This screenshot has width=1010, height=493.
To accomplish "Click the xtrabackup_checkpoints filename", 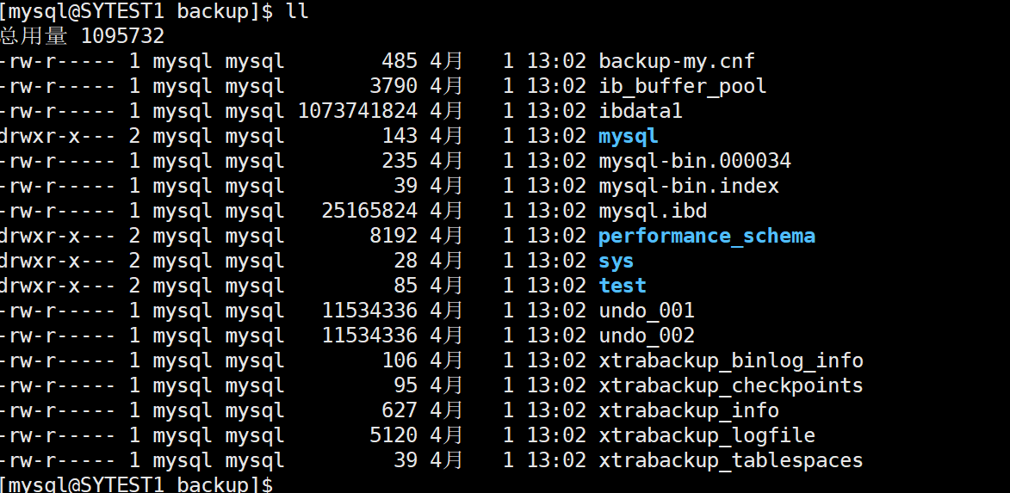I will point(731,385).
